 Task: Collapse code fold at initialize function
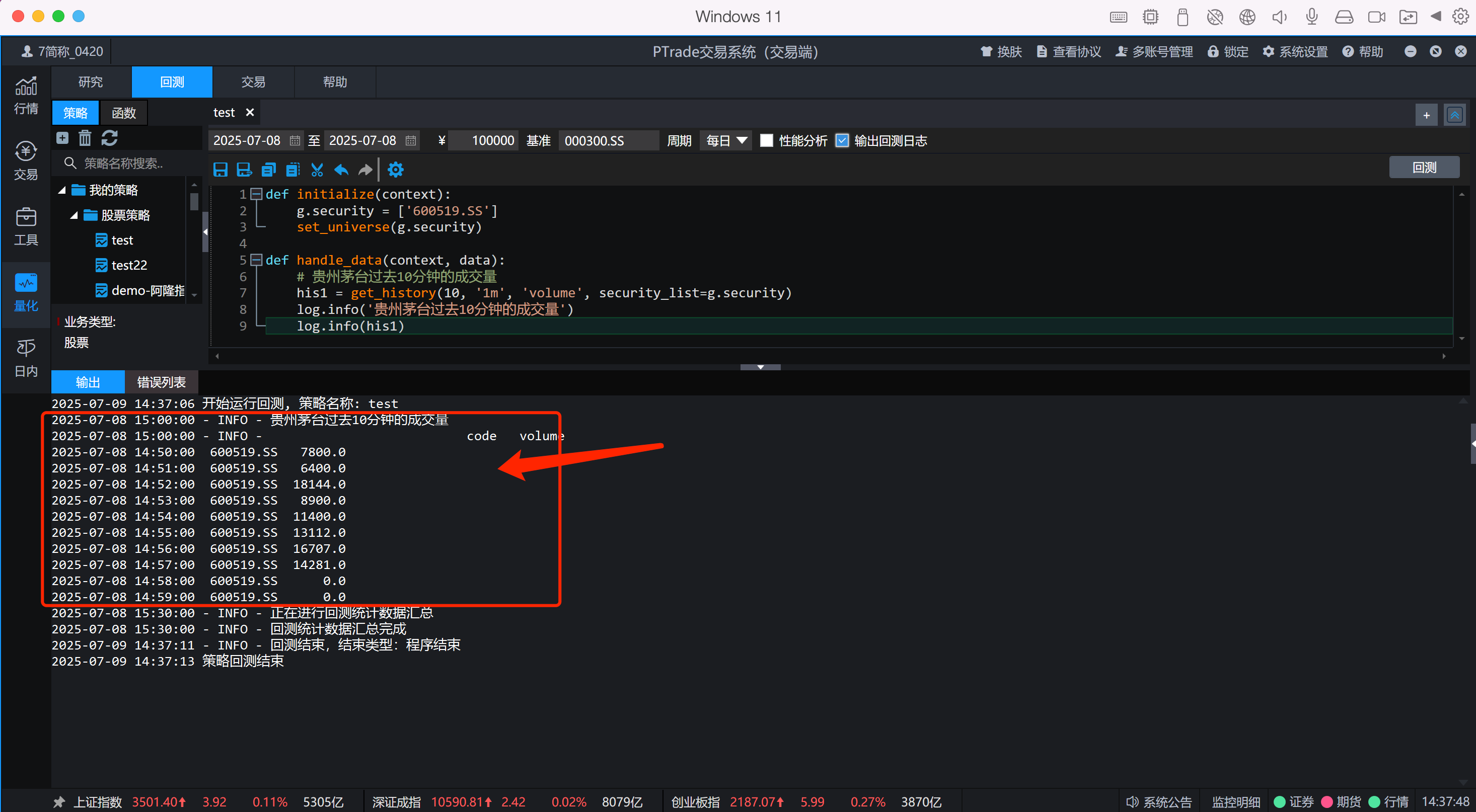point(257,194)
